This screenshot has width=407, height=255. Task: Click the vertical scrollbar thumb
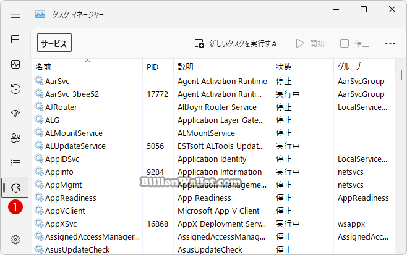(401, 75)
